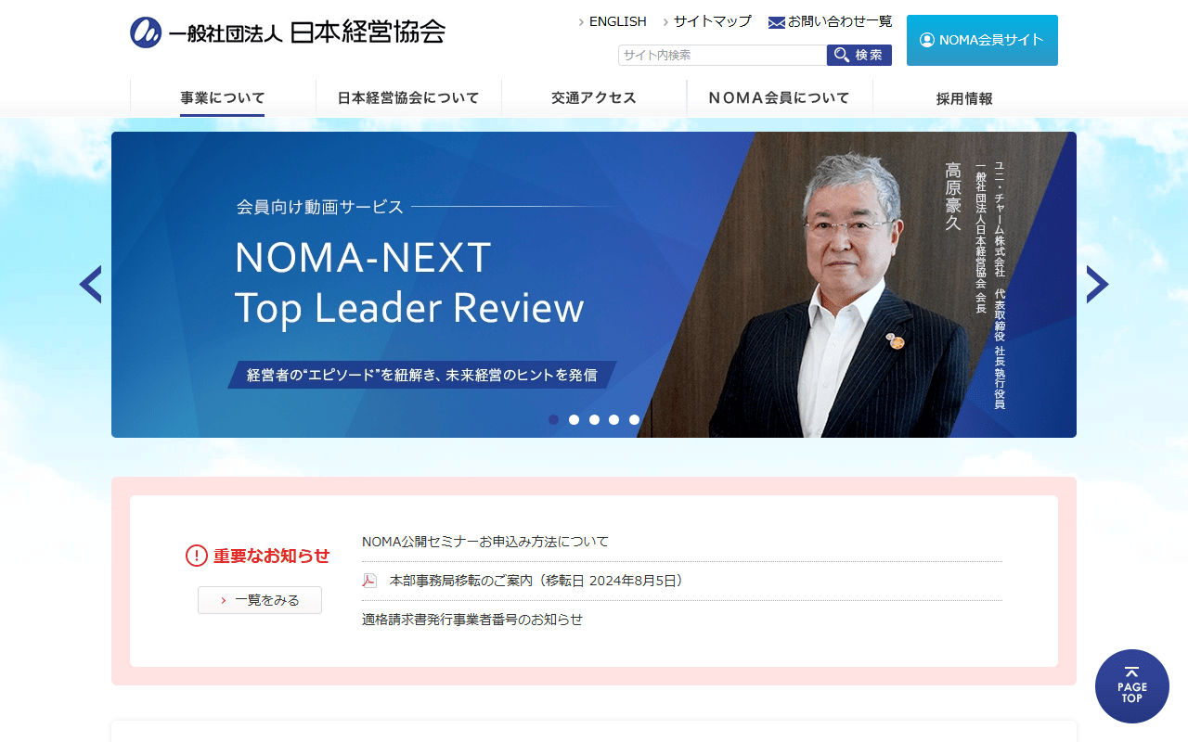Viewport: 1188px width, 742px height.
Task: Click the サイト内検索 input field
Action: tap(722, 55)
